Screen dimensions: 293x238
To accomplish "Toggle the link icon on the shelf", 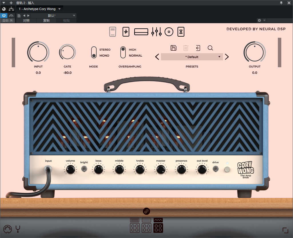I will point(146,211).
